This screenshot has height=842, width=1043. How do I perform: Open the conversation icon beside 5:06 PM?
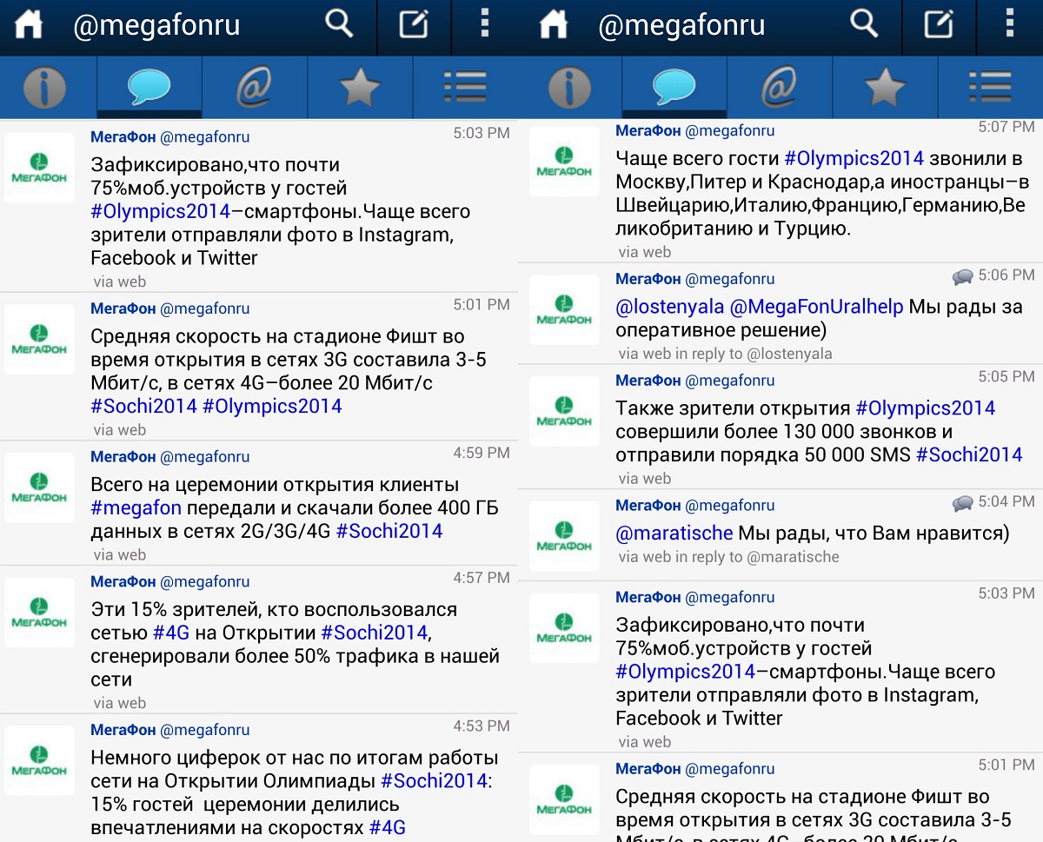963,277
